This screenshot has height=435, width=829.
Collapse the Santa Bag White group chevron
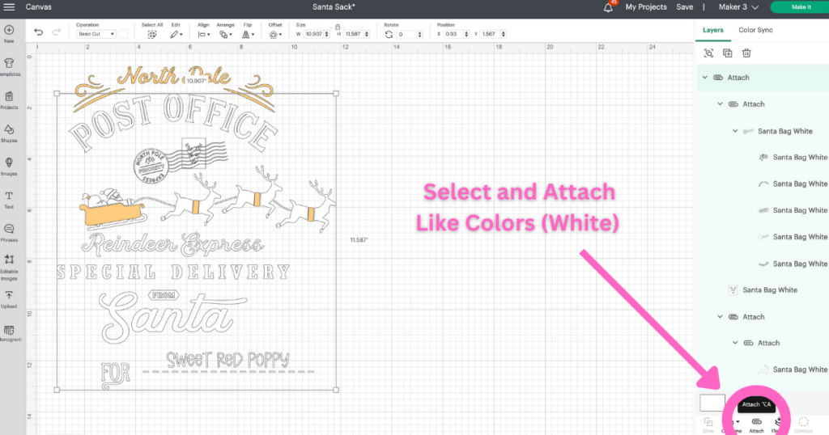click(x=735, y=131)
